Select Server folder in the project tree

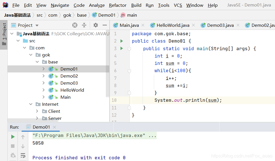click(55, 118)
